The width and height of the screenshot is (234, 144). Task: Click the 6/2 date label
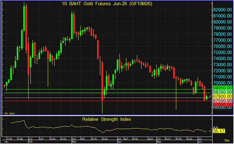[x=200, y=139]
